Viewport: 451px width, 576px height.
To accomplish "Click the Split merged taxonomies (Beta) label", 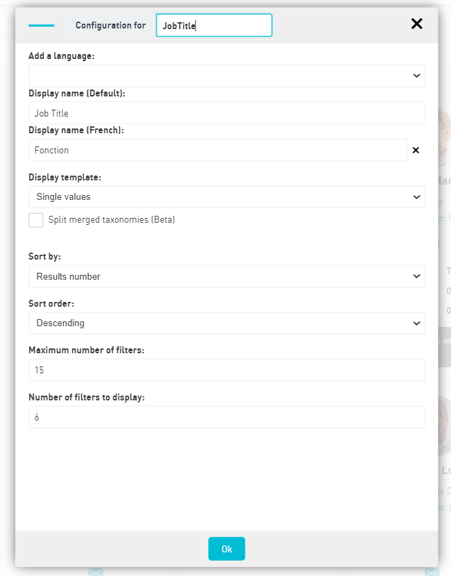I will pyautogui.click(x=112, y=220).
